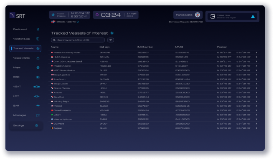This screenshot has height=160, width=274.
Task: Click the filter icon beside search box
Action: click(x=111, y=40)
